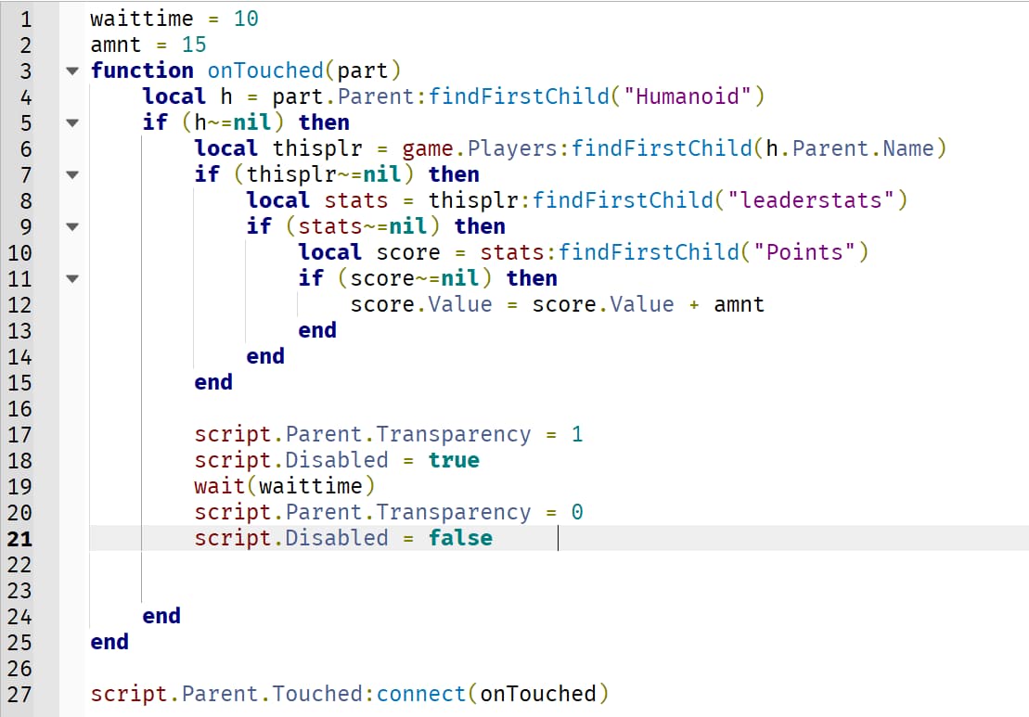Click line number 21 in the gutter
This screenshot has height=717, width=1029.
point(20,538)
